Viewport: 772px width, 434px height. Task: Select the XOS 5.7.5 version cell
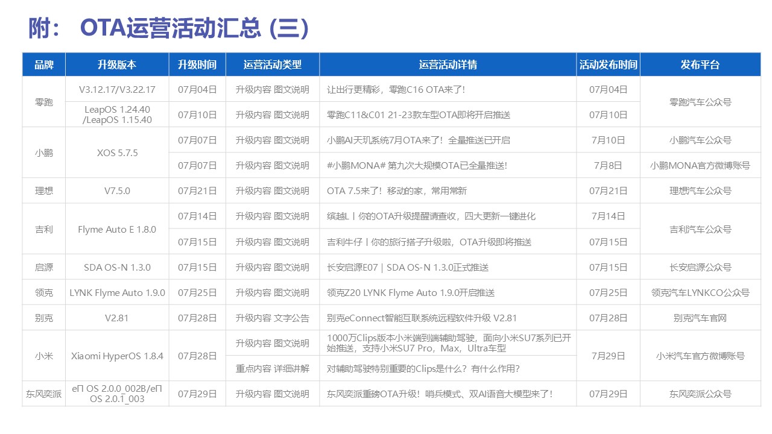117,153
